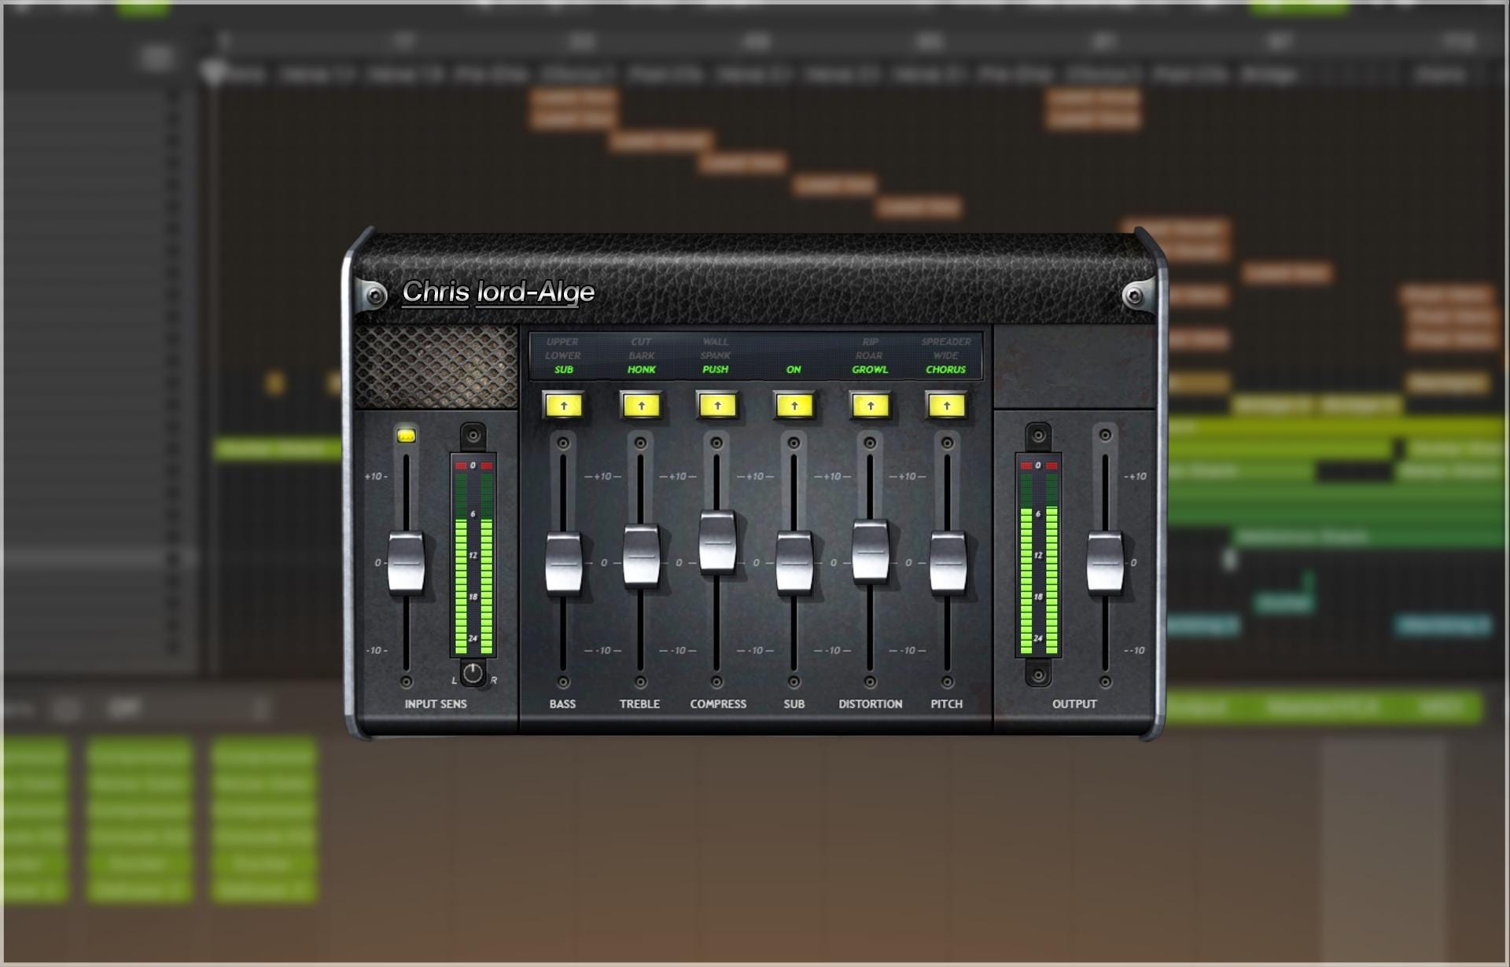The height and width of the screenshot is (967, 1510).
Task: Click the TREBLE label below fader
Action: point(639,704)
